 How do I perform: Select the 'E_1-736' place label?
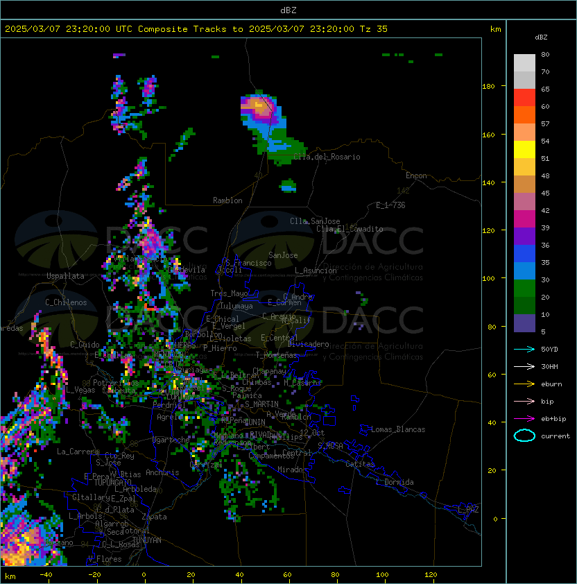(x=390, y=205)
